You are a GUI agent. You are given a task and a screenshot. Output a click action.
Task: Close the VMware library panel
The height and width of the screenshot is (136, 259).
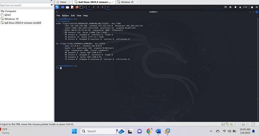(51, 1)
